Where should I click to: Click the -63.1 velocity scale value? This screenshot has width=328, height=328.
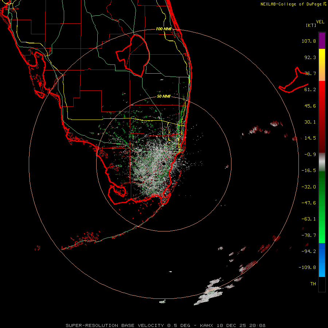309,219
